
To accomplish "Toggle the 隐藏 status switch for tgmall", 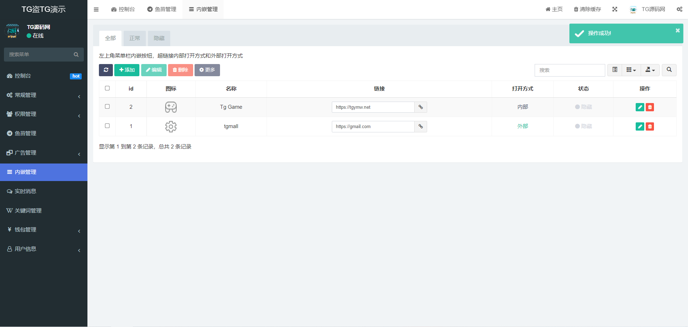I will tap(583, 126).
